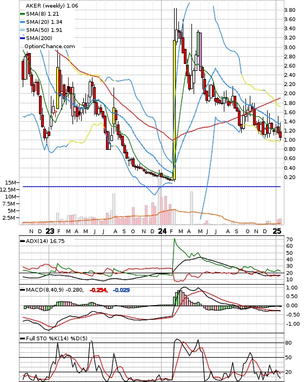
Task: Click the 12.5M volume axis label
Action: (8, 190)
